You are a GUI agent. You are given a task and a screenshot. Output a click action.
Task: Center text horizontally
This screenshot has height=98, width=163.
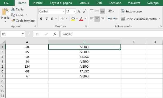pyautogui.click(x=97, y=19)
